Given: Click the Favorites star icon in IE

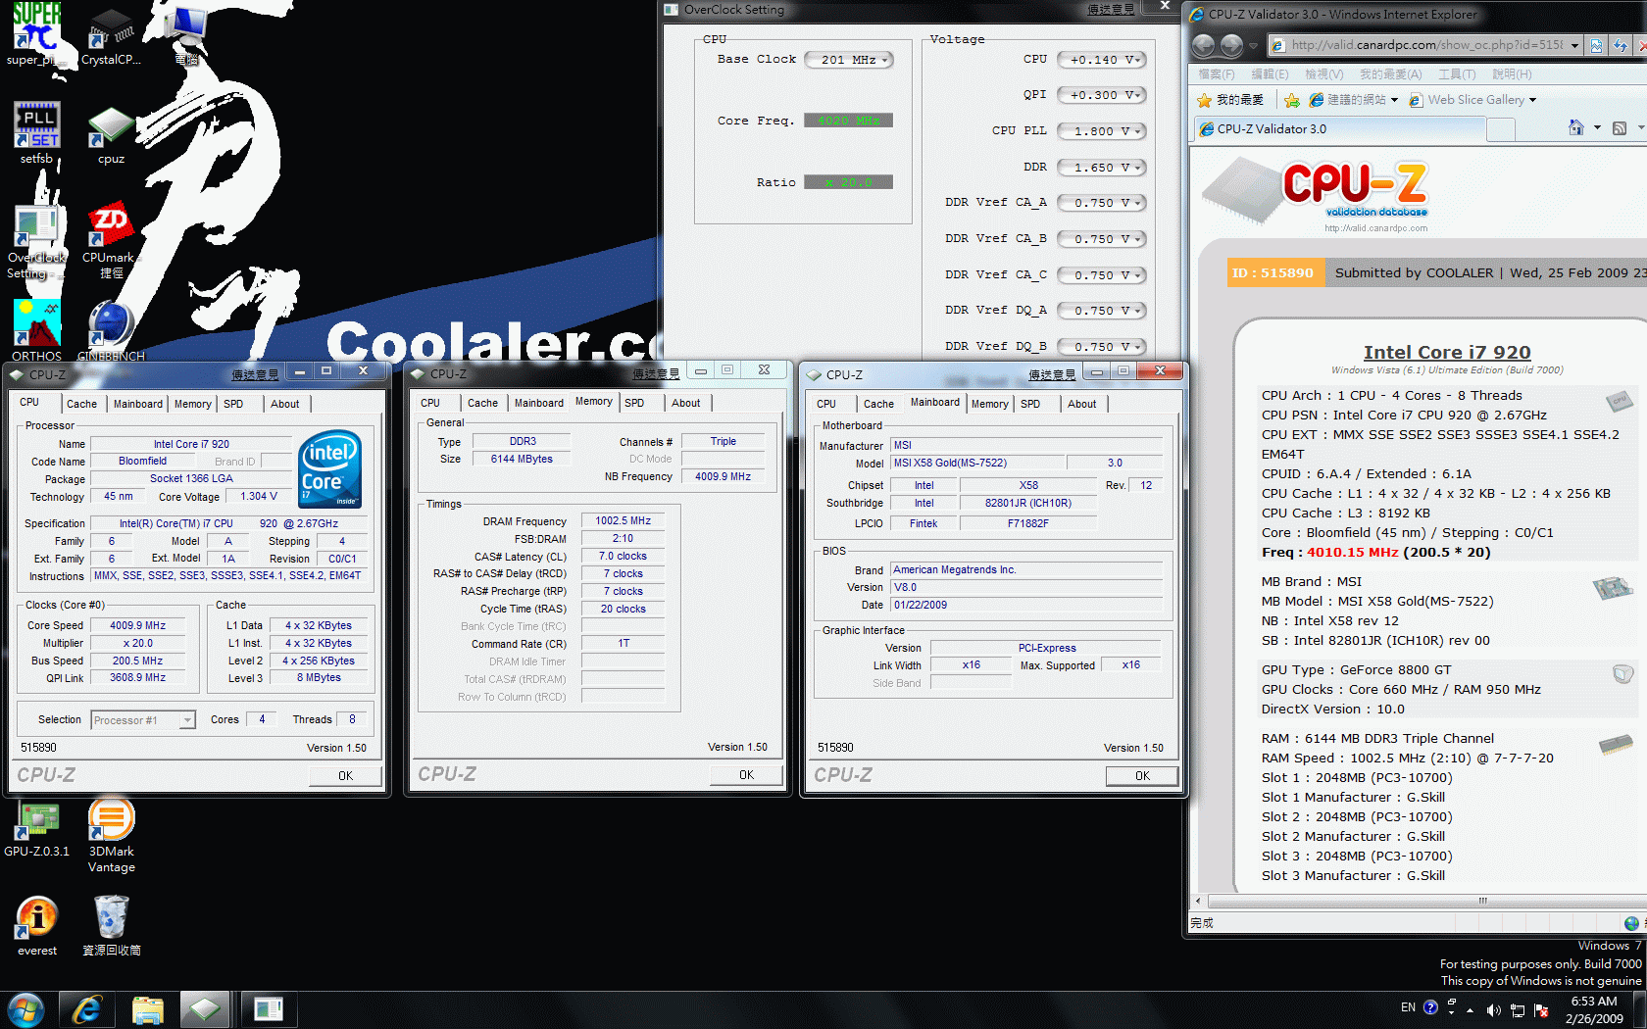Looking at the screenshot, I should pos(1205,100).
